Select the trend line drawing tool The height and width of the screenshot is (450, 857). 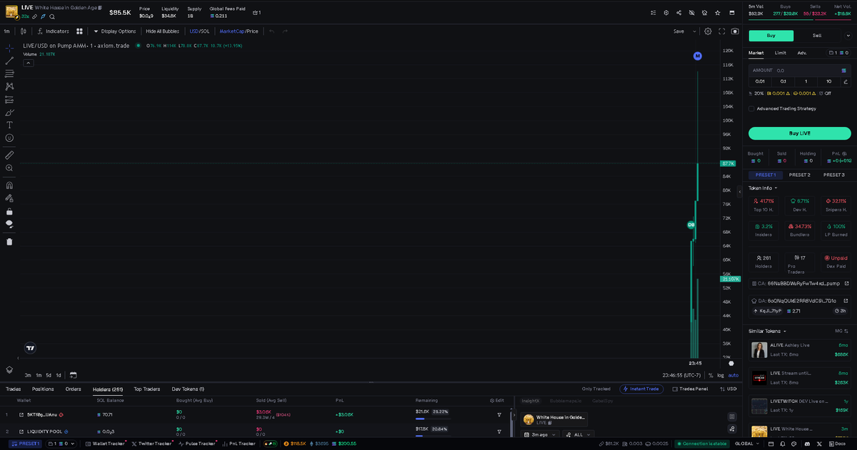(x=9, y=61)
